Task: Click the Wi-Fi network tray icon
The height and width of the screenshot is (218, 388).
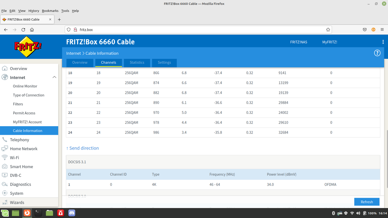Action: [352, 213]
